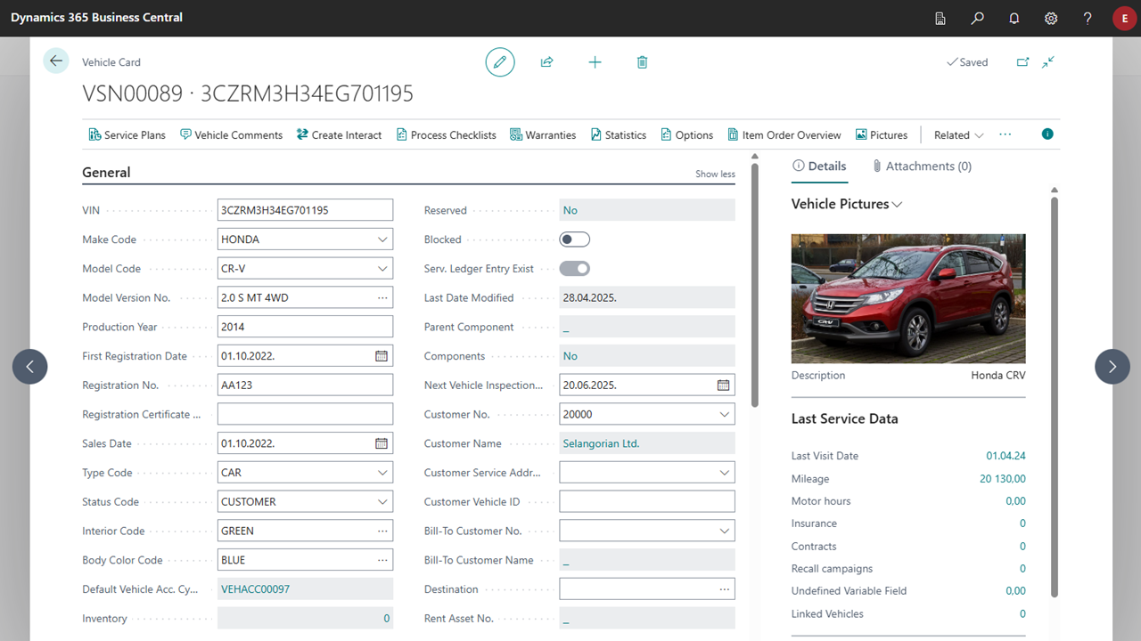Viewport: 1141px width, 641px height.
Task: Open Bill-To Customer No. dropdown
Action: click(725, 531)
